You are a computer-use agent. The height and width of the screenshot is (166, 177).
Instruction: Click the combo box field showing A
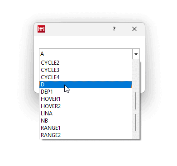(86, 54)
